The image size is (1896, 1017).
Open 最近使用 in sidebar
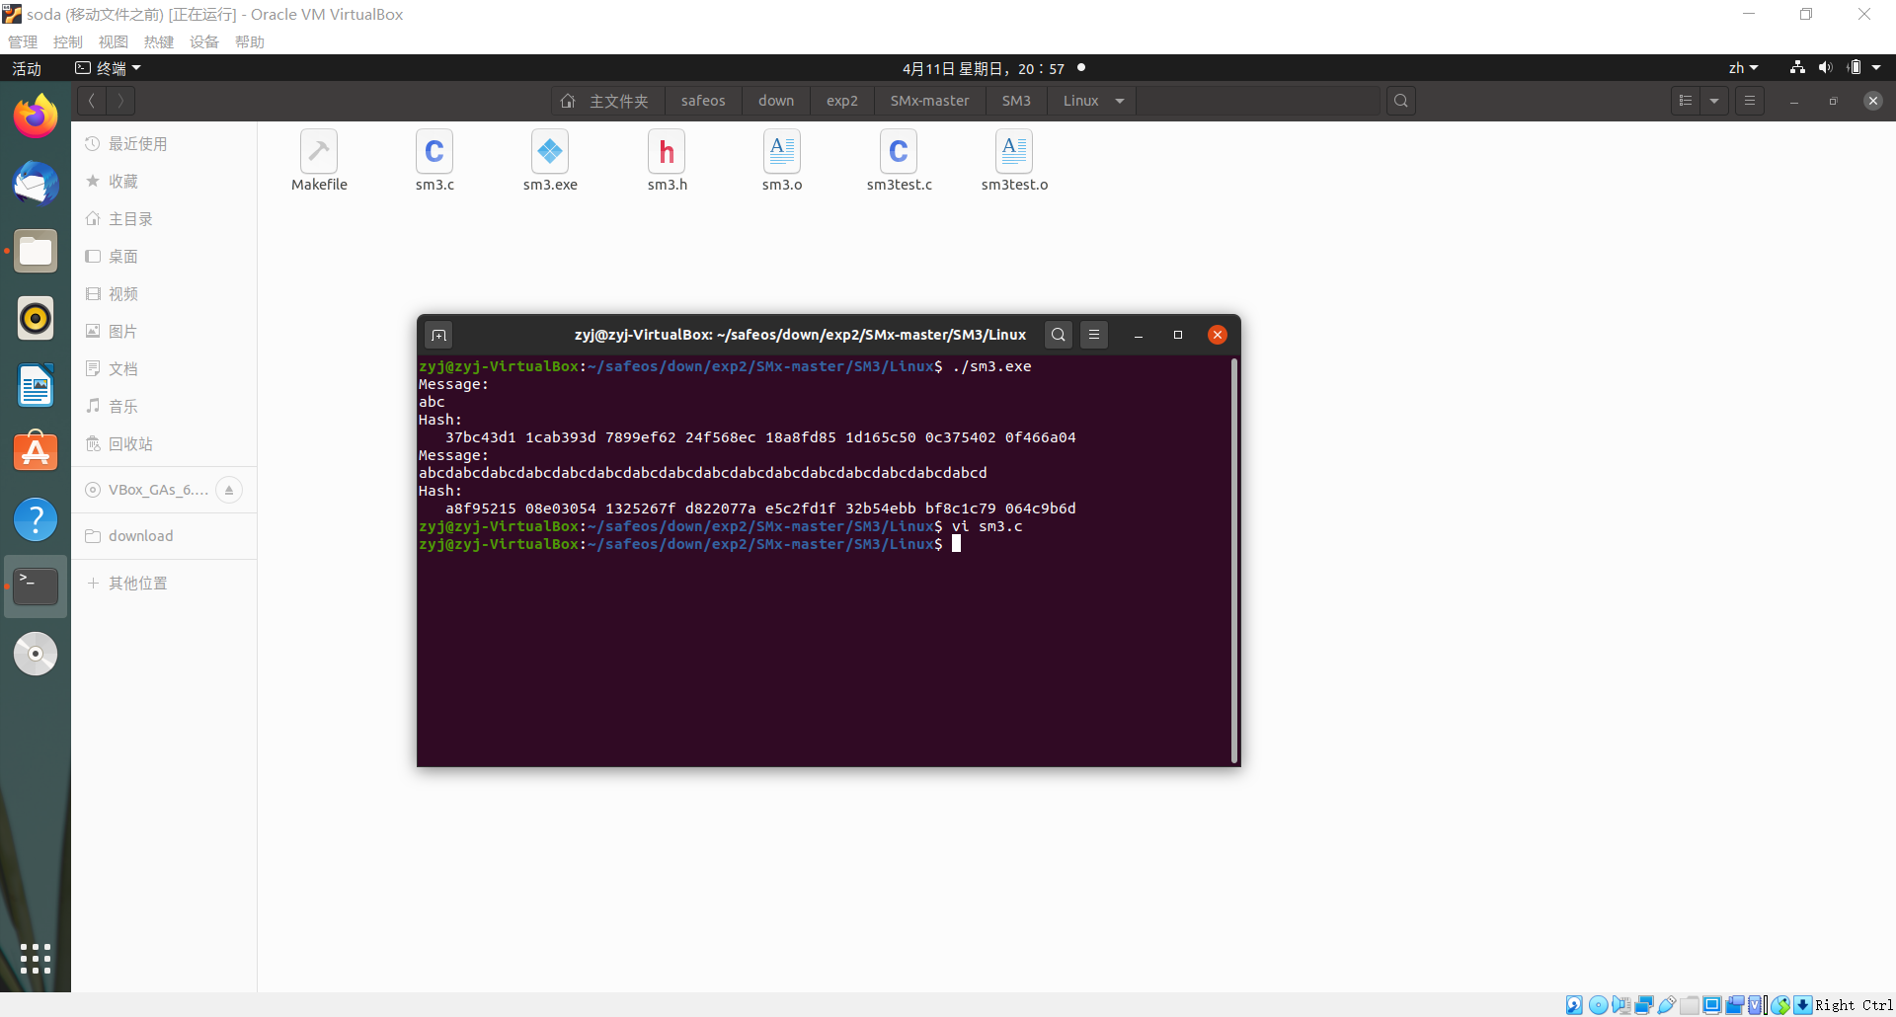coord(164,144)
